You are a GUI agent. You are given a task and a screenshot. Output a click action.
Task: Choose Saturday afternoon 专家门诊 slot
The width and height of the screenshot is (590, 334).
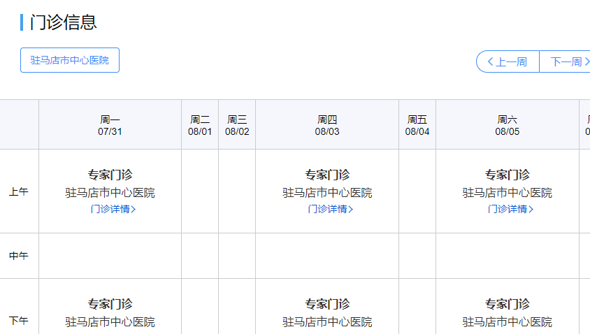[508, 304]
